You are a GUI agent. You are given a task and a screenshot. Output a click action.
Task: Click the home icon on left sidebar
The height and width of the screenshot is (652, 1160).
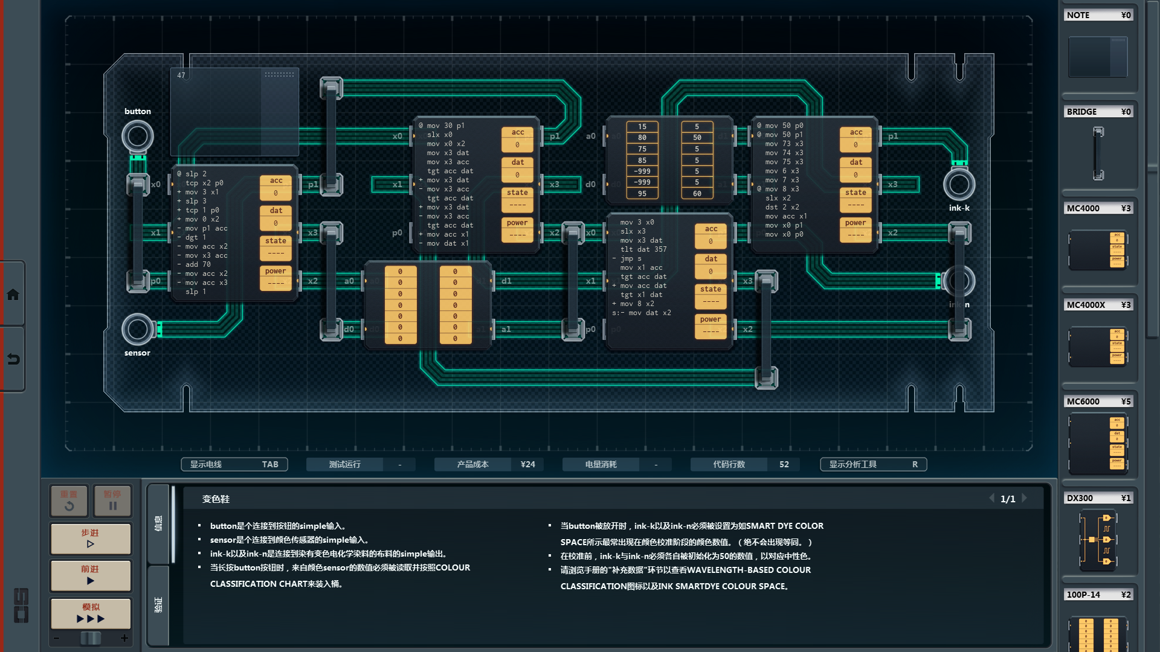13,295
